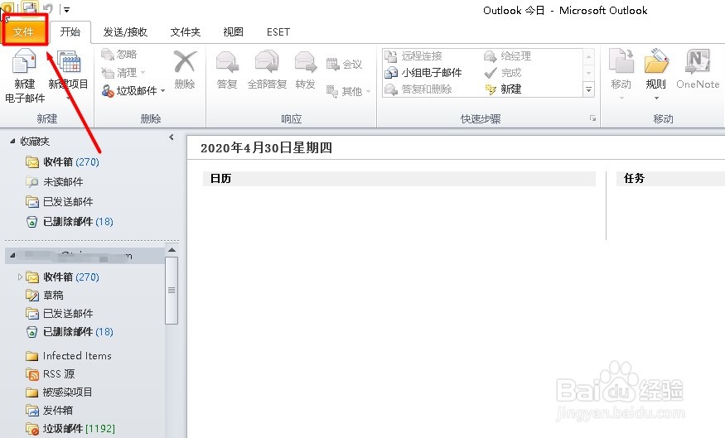Screen dimensions: 725x438
Task: Open the 垃圾邮件 dropdown menu
Action: (133, 90)
